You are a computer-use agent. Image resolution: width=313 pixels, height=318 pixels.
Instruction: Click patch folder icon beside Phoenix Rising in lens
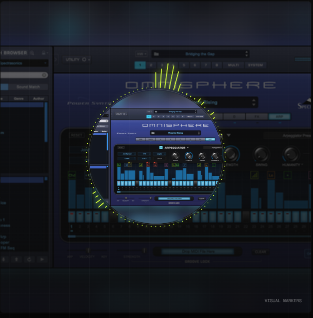[x=153, y=133]
